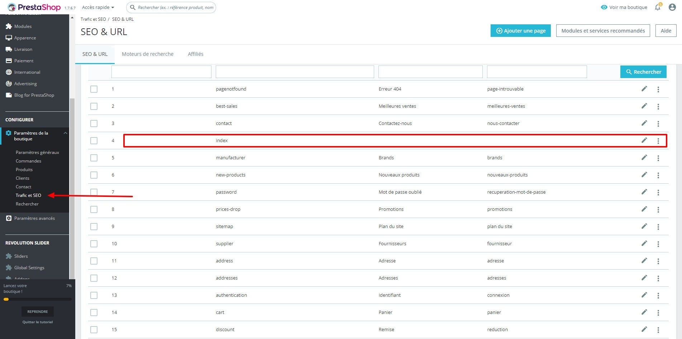Screen dimensions: 682x339
Task: Select the checkbox for sitemap row
Action: [x=94, y=227]
